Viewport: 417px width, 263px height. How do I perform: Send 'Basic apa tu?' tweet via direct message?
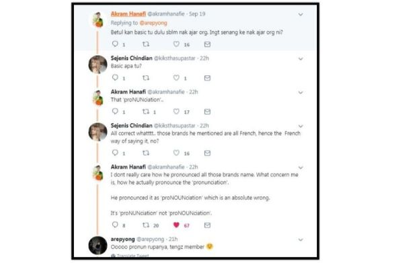207,78
